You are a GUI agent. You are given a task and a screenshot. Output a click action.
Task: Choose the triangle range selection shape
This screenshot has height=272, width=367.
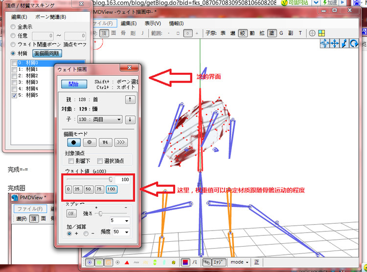point(197,33)
